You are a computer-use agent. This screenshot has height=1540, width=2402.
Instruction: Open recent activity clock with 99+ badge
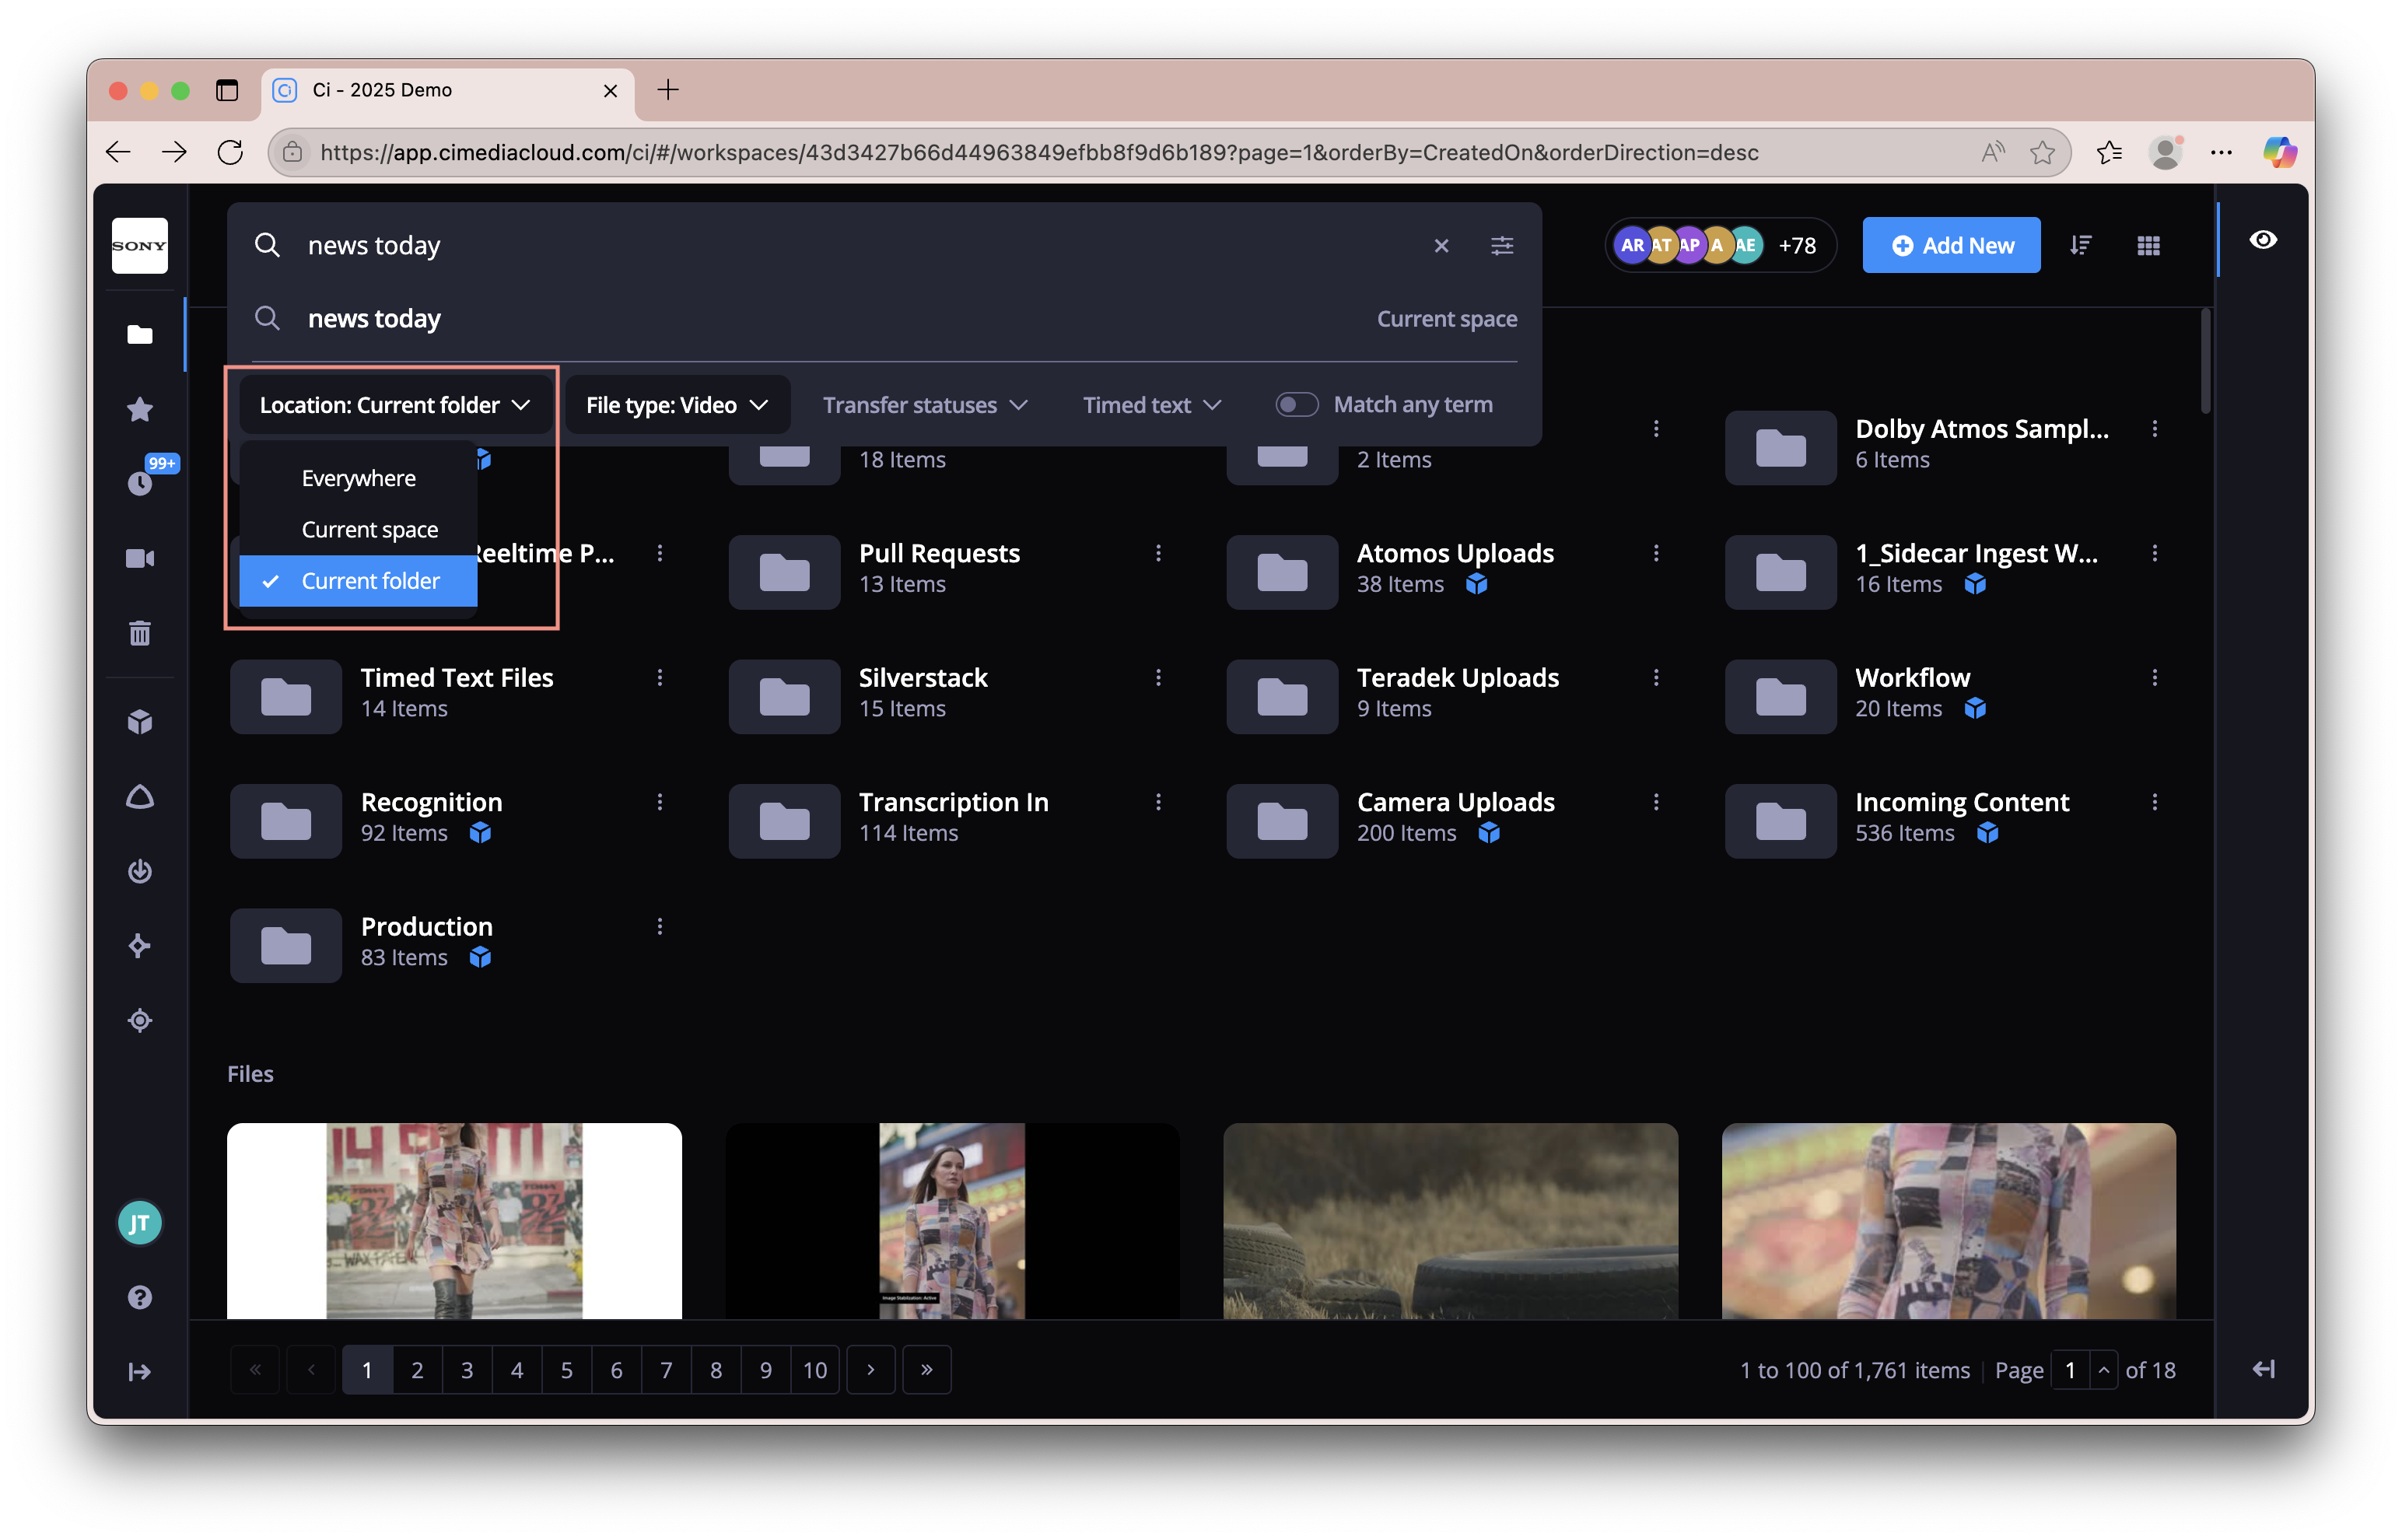(x=140, y=483)
